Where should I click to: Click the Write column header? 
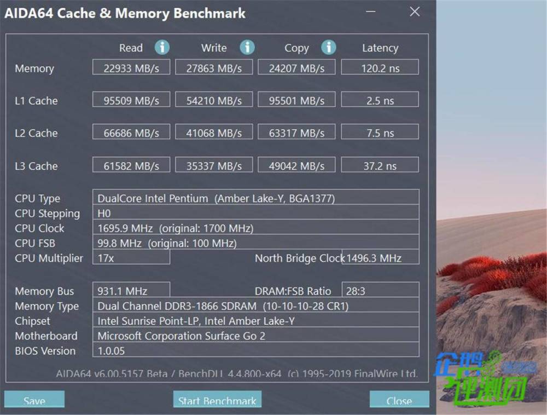(214, 48)
